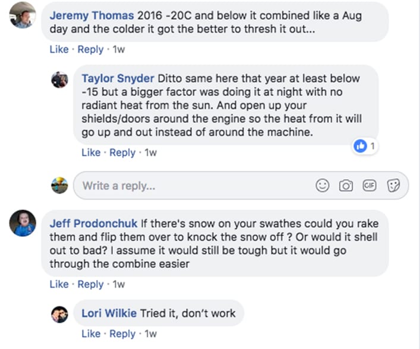Viewport: 420px width, 349px height.
Task: Reply to Jeff Prodonchuk's comment
Action: (90, 284)
